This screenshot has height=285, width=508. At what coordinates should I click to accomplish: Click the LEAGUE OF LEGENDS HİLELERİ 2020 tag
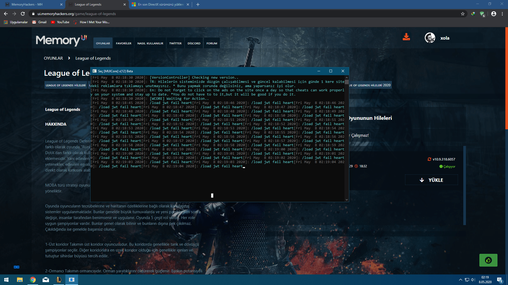click(370, 85)
